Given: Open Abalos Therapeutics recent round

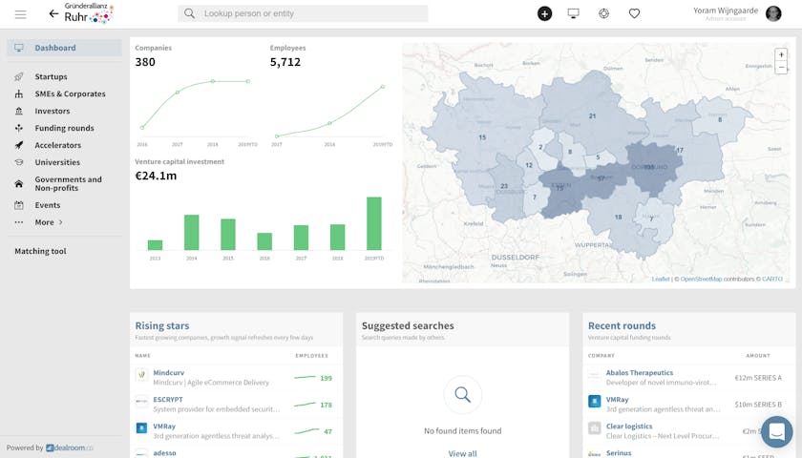Looking at the screenshot, I should point(639,373).
